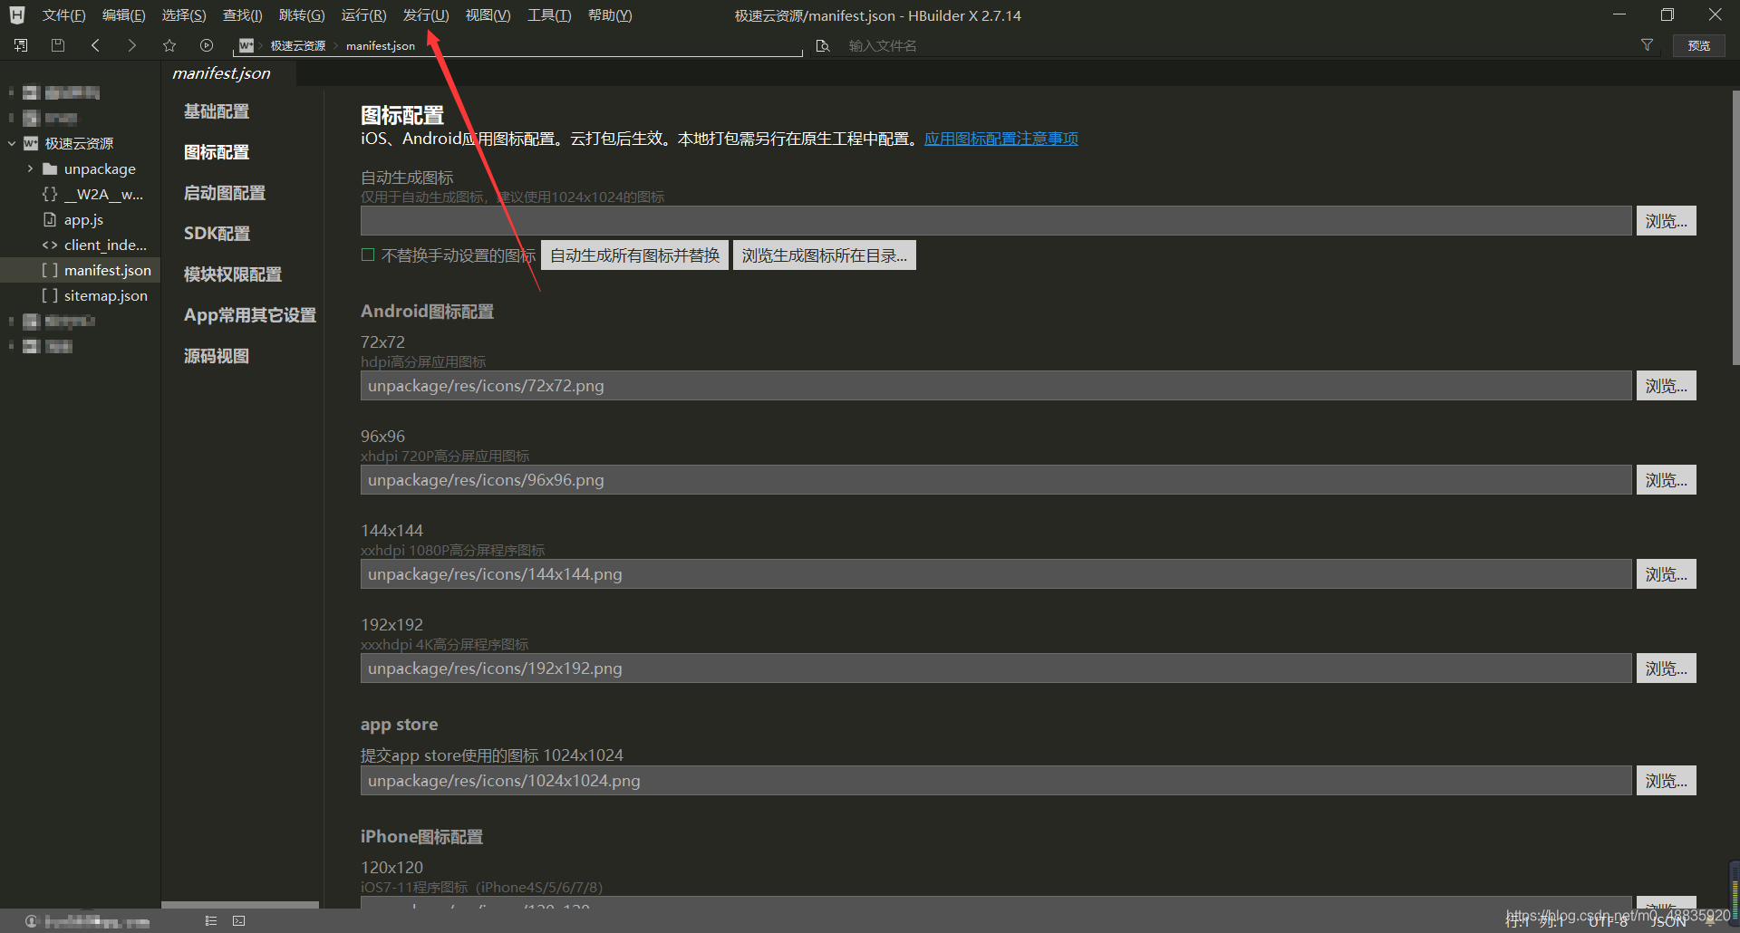1740x933 pixels.
Task: Select sitemap.json in project tree
Action: (81, 295)
